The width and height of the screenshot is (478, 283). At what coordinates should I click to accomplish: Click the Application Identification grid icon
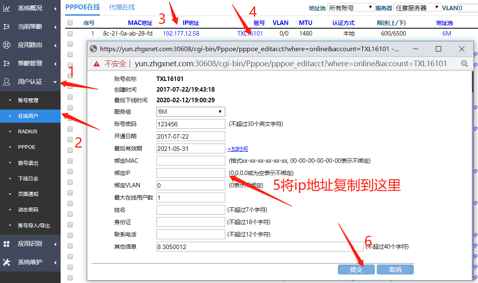pos(7,244)
